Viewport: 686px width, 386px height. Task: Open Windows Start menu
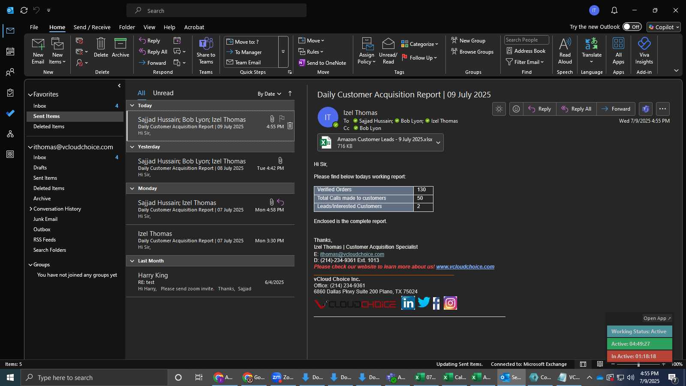pyautogui.click(x=10, y=377)
